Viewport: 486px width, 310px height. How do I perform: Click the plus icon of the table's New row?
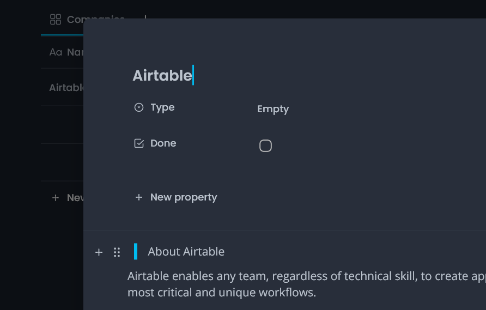(x=56, y=198)
